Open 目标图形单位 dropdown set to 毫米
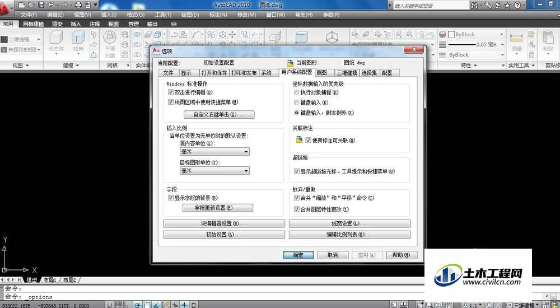 pyautogui.click(x=214, y=171)
